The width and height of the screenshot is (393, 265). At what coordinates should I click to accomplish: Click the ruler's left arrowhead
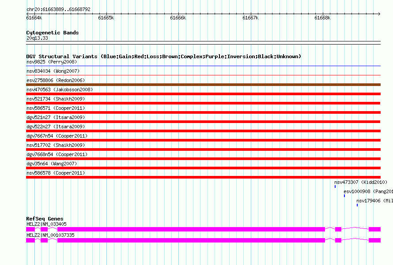27,14
